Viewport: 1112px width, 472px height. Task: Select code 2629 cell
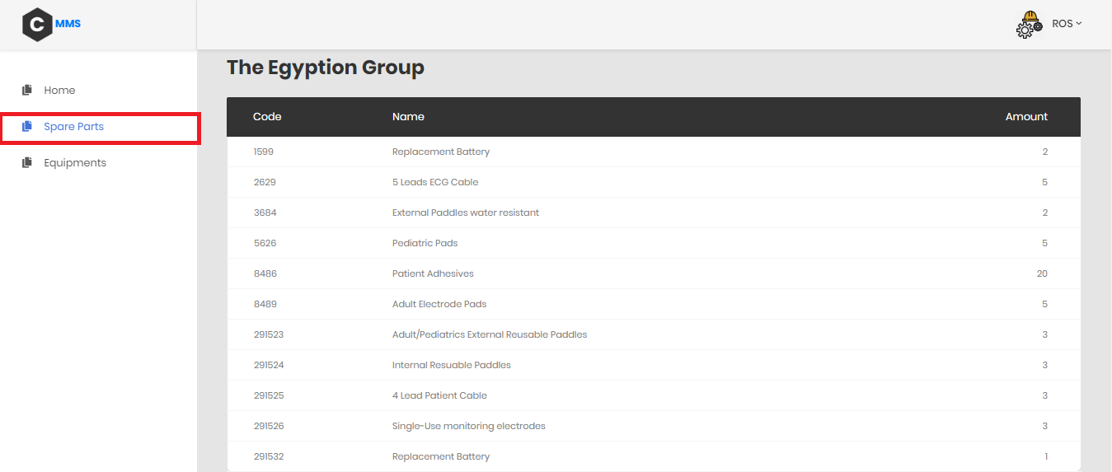coord(265,182)
